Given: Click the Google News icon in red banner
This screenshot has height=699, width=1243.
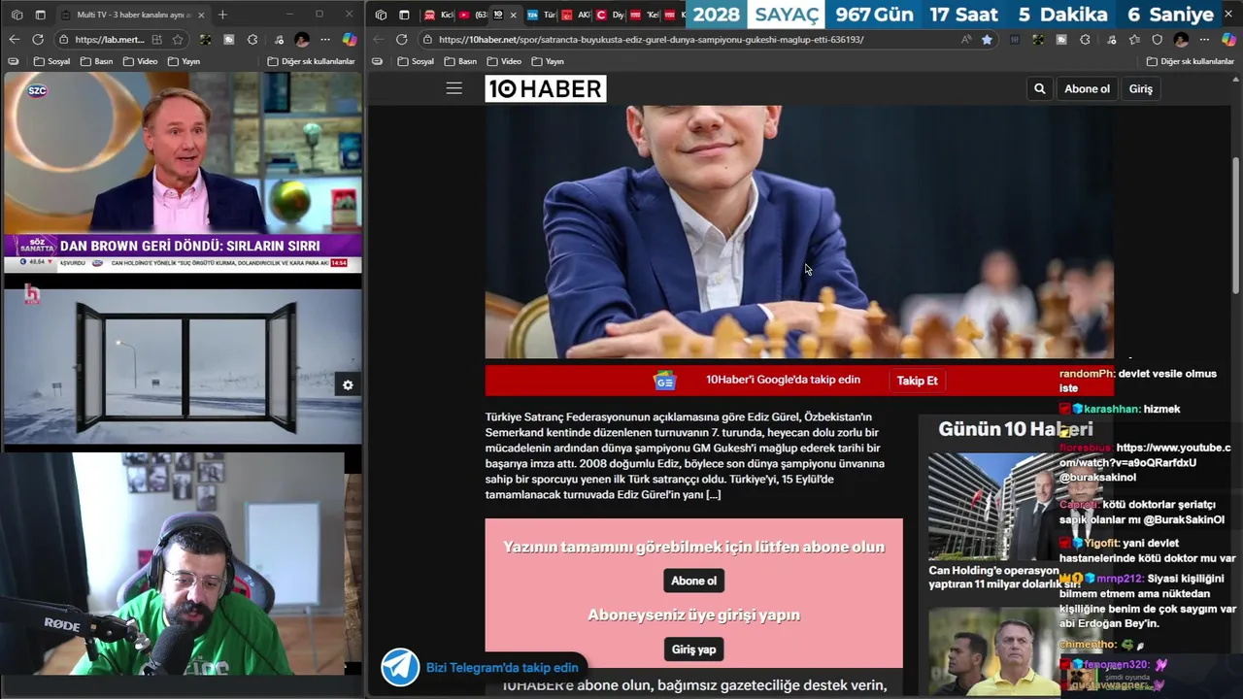Looking at the screenshot, I should (664, 381).
